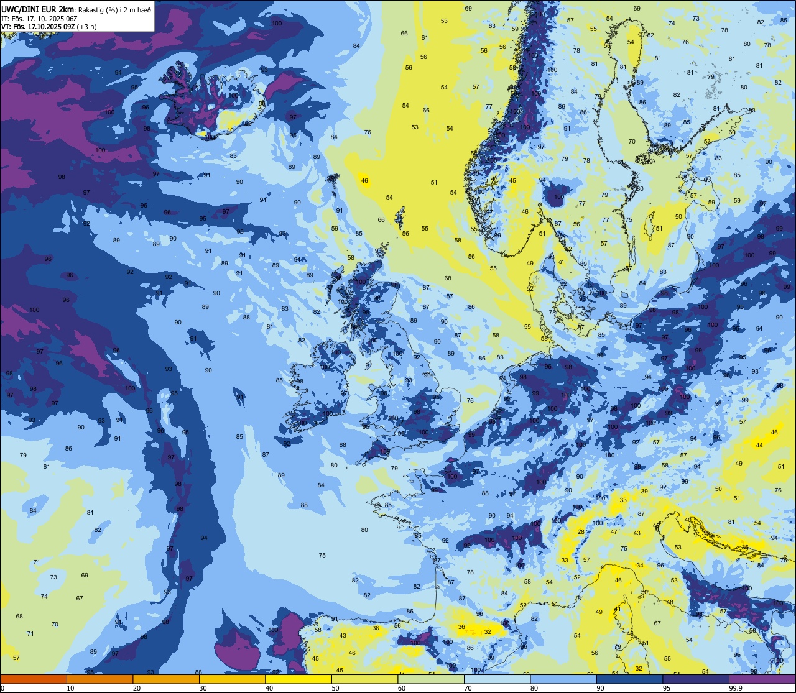Click the 0–10 dark orange legend swatch
This screenshot has width=796, height=693.
(x=34, y=679)
